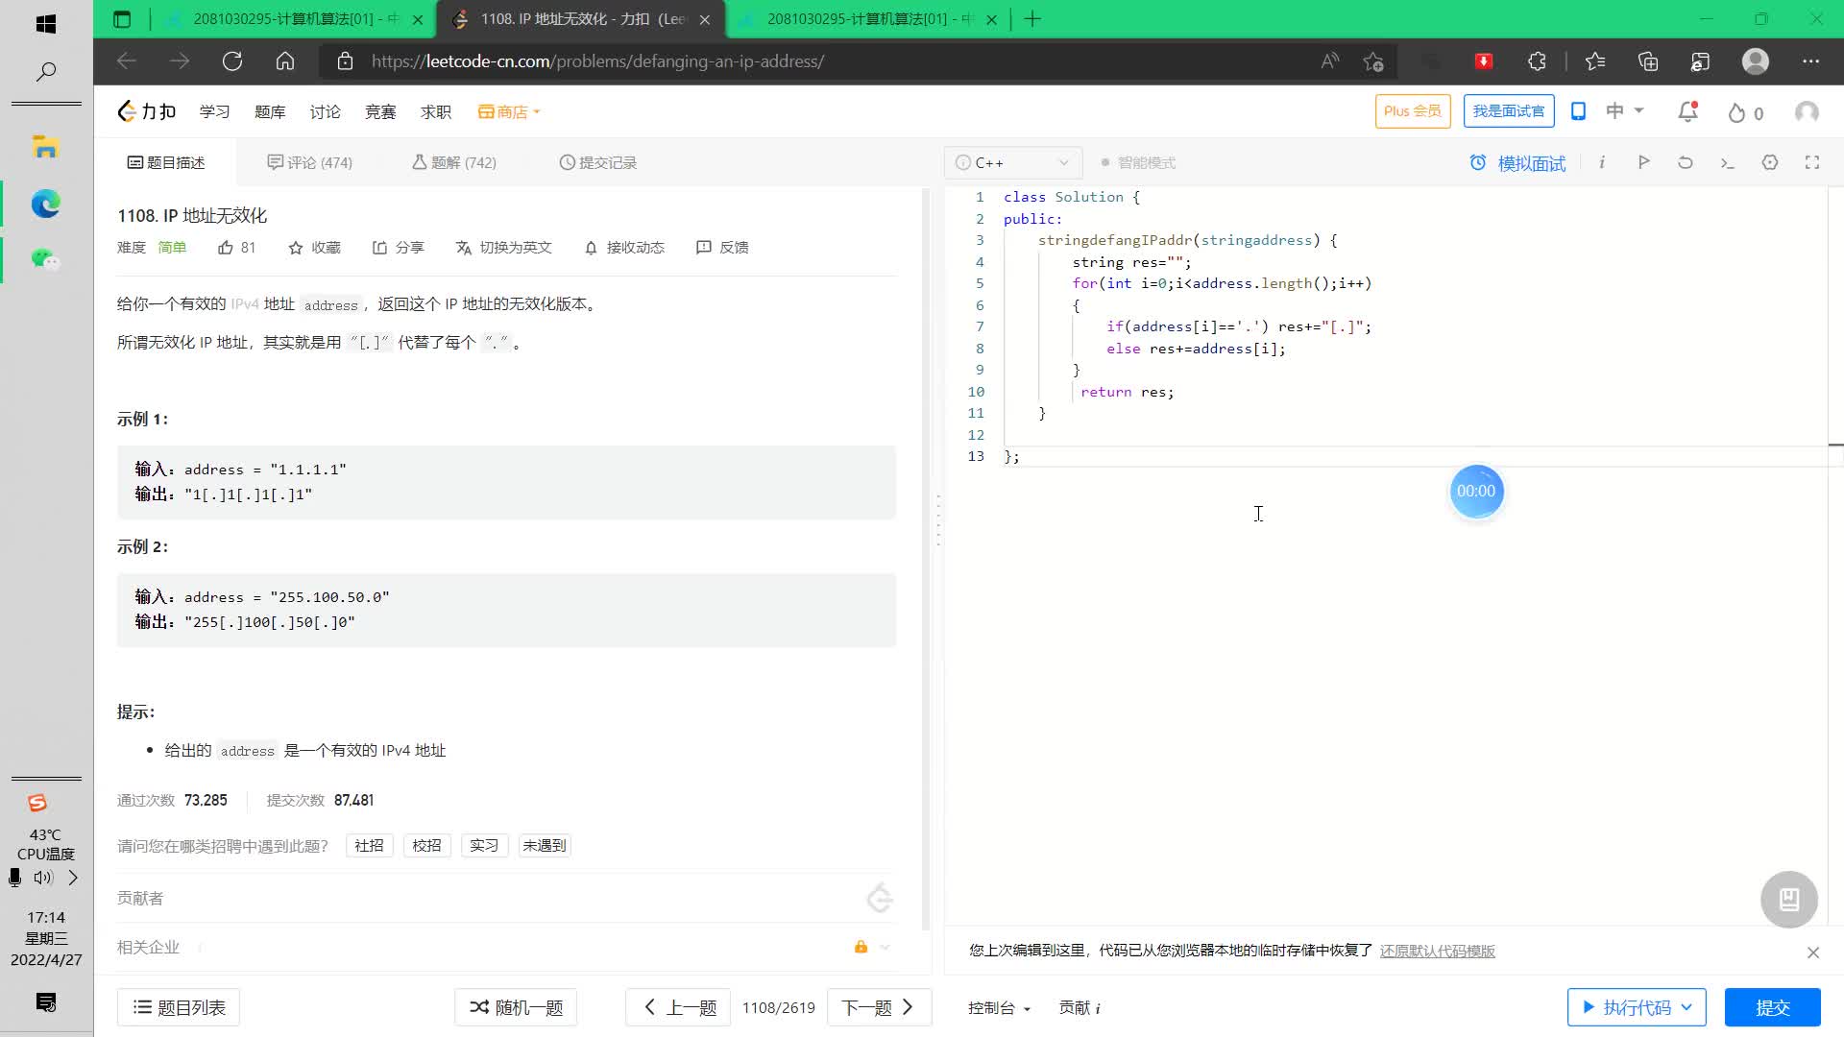Click the 提交 submit button
Screen dimensions: 1844x1037
pos(1772,1007)
